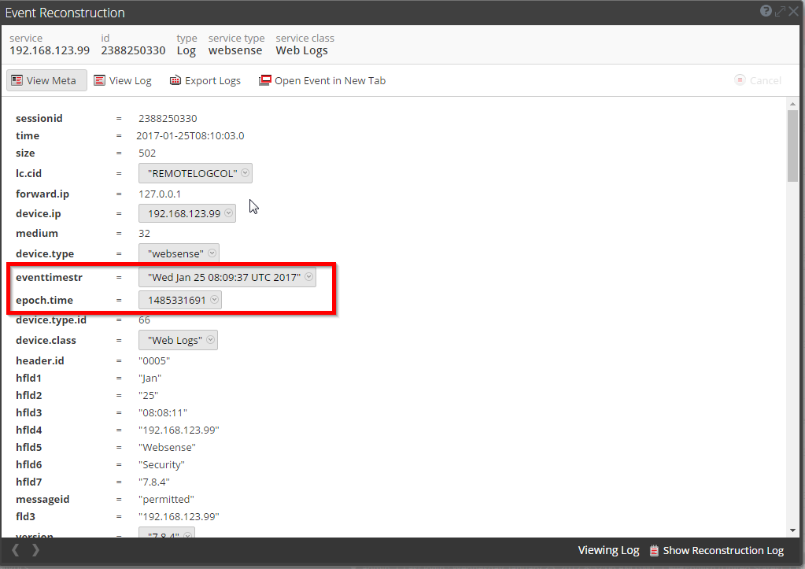The width and height of the screenshot is (805, 569).
Task: Click Show Reconstruction Log
Action: point(717,551)
